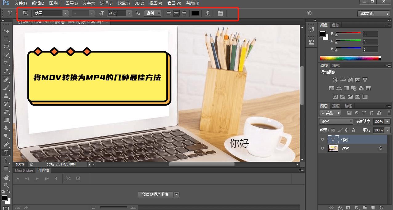Screen dimensions: 393x210
Task: Enable lock all on the selected layer
Action: [x=353, y=130]
